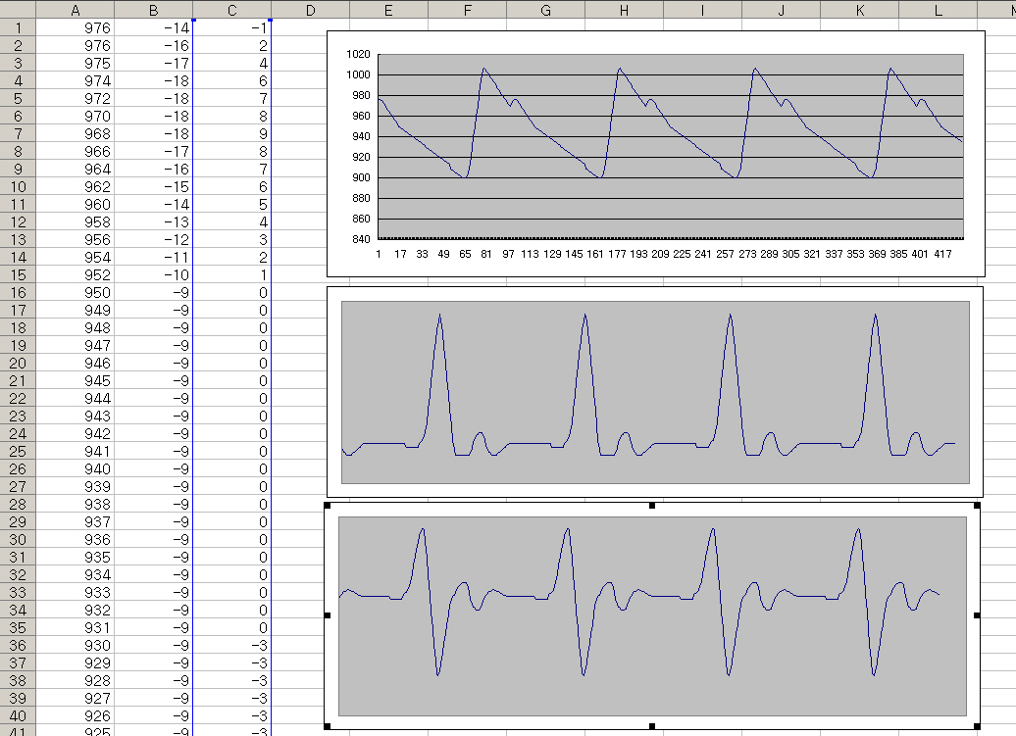
Task: Select the column A header
Action: (x=76, y=9)
